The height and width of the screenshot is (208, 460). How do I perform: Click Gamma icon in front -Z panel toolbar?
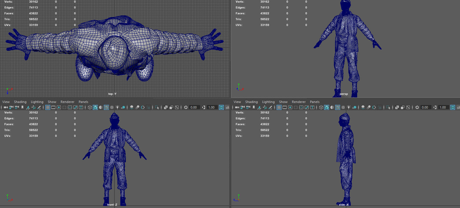click(x=204, y=107)
